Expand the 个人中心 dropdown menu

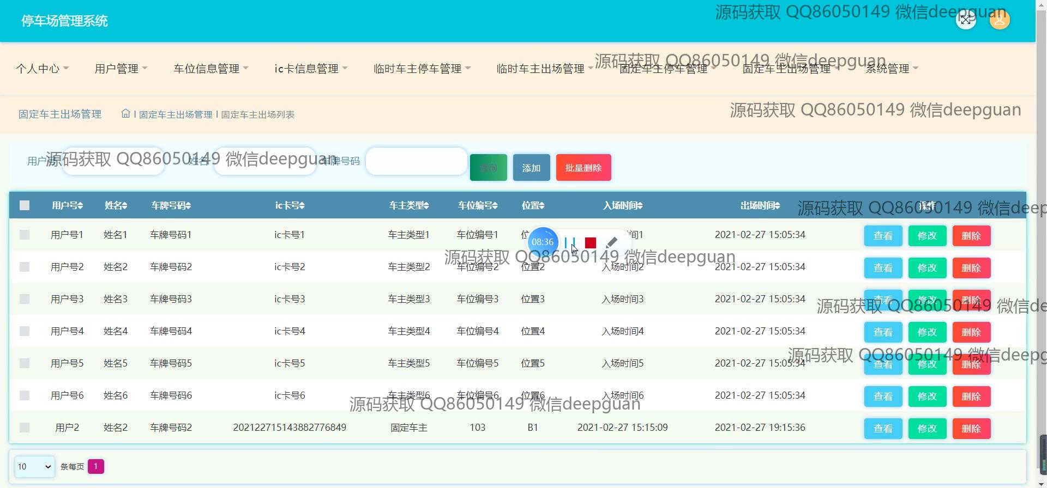click(x=42, y=69)
